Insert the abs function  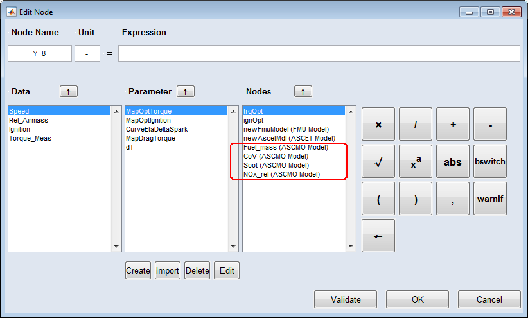pos(453,162)
